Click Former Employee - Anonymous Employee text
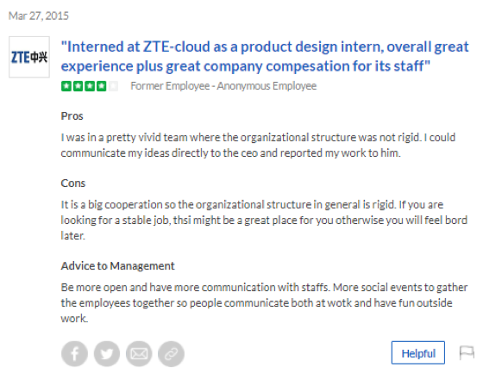 click(223, 86)
